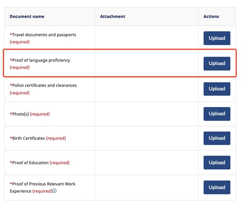Image resolution: width=247 pixels, height=206 pixels.
Task: Upload Proof of Previous Relevant Work Experience
Action: click(217, 187)
